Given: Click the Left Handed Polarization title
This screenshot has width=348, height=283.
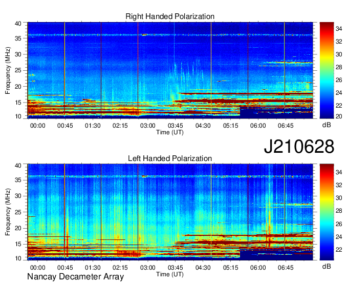Looking at the screenshot, I should tap(170, 158).
